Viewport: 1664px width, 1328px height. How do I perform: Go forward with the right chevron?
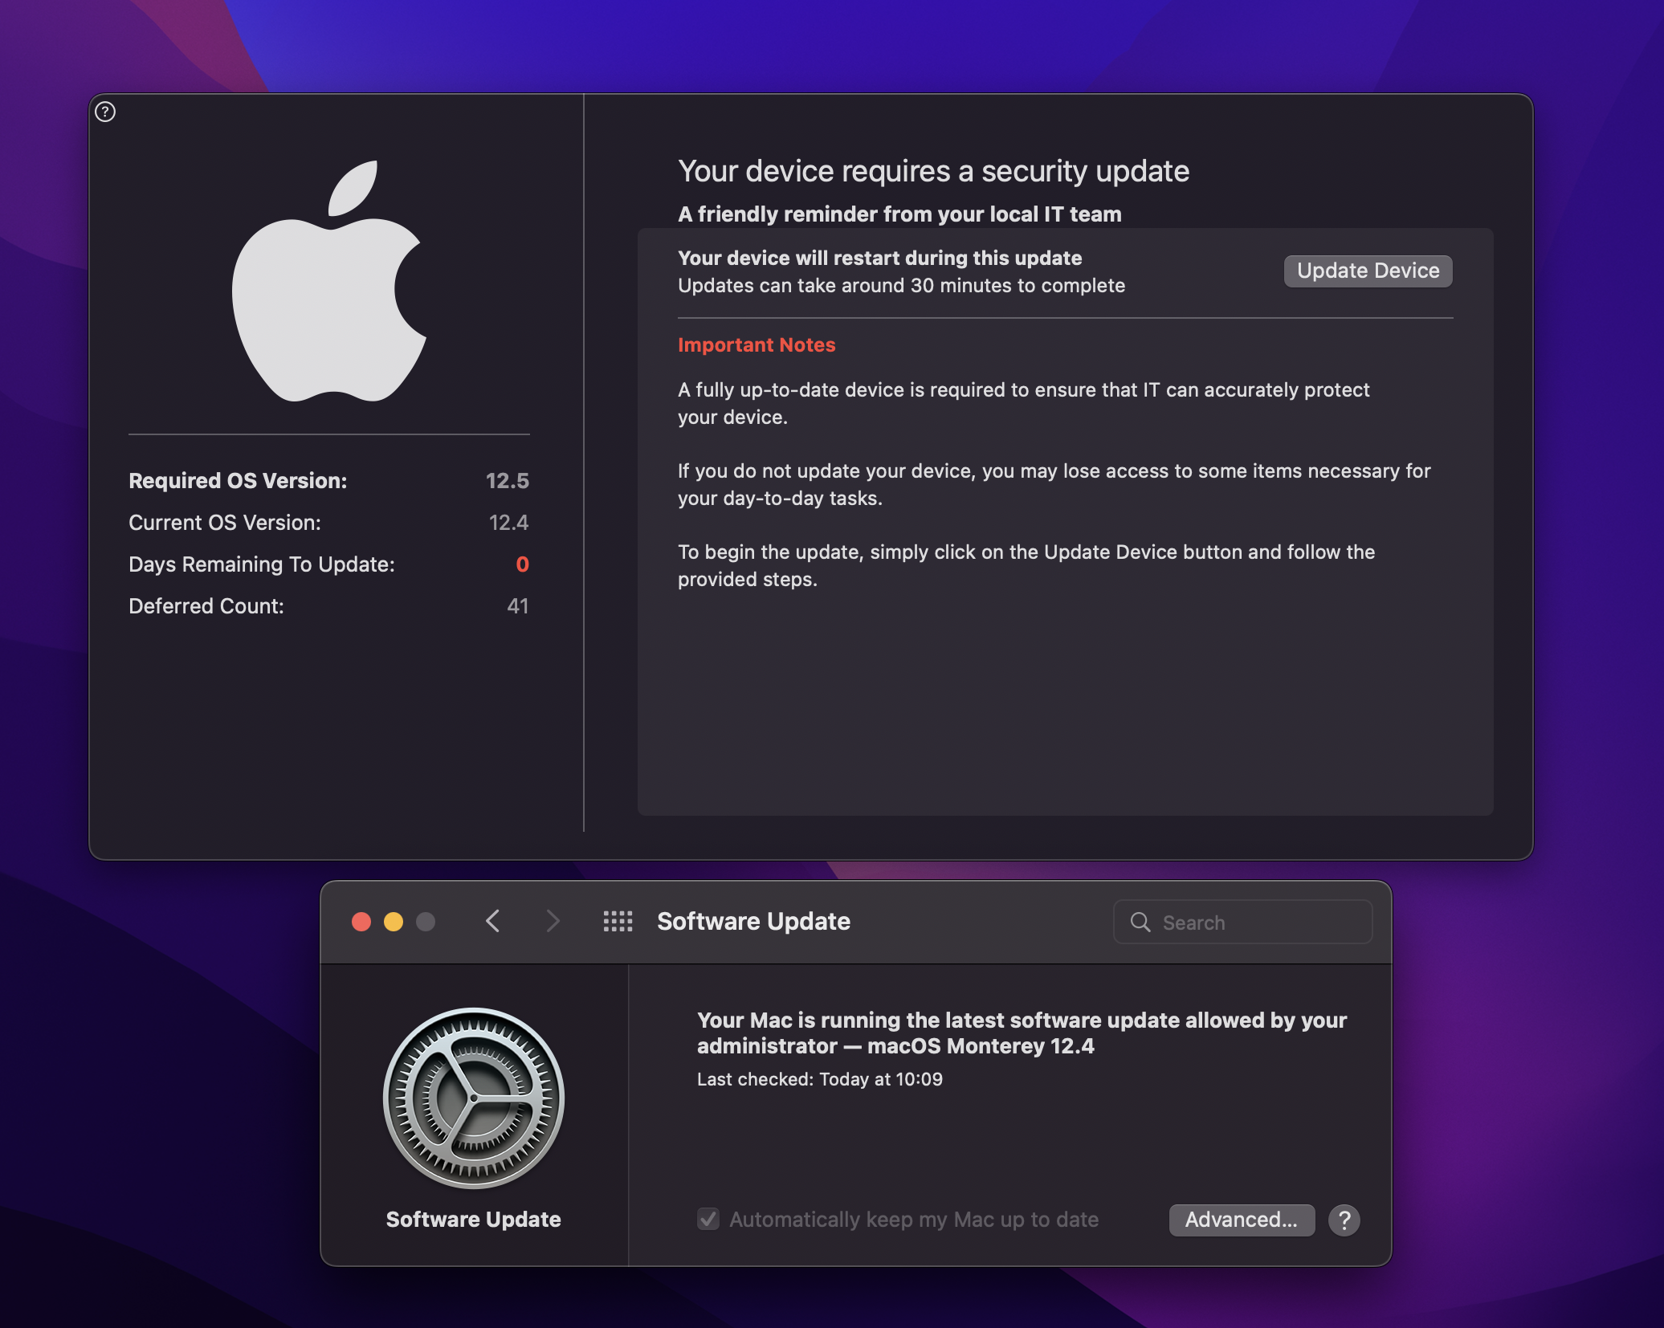[553, 921]
